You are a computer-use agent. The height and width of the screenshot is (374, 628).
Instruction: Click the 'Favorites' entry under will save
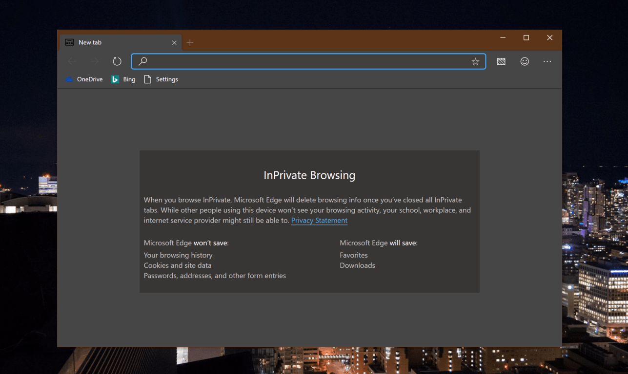[354, 255]
